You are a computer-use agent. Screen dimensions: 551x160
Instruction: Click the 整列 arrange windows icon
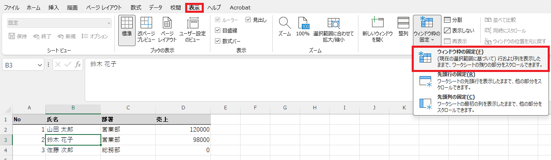(403, 27)
